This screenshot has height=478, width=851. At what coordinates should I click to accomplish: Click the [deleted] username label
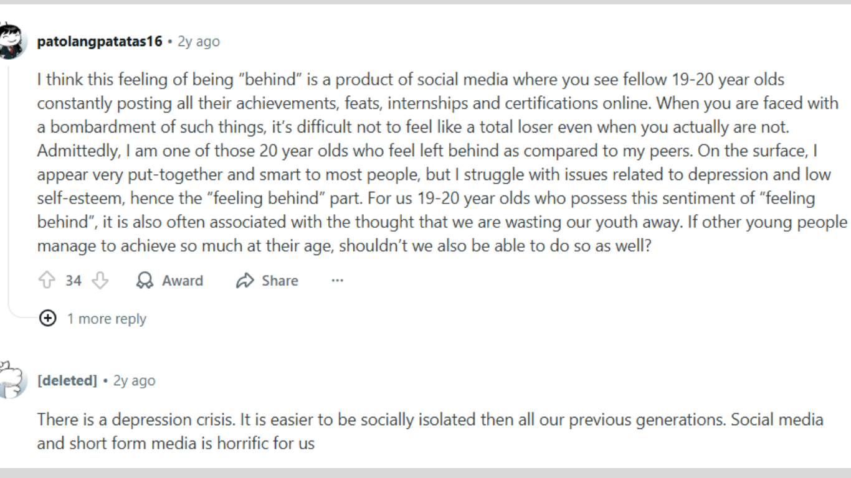coord(67,380)
